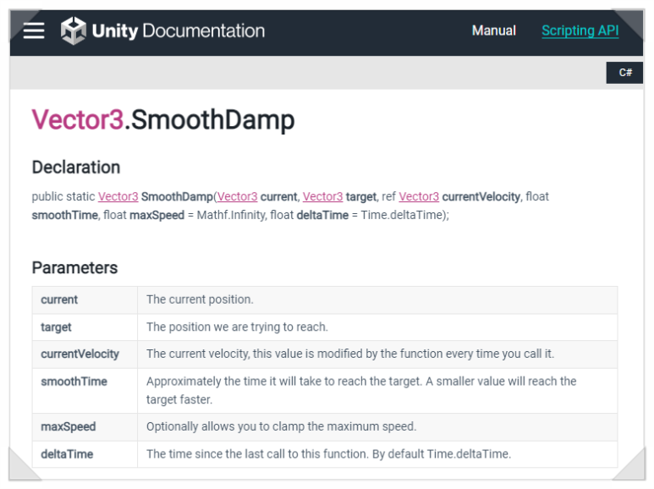Click the Parameters heading
The image size is (654, 489).
pos(74,268)
